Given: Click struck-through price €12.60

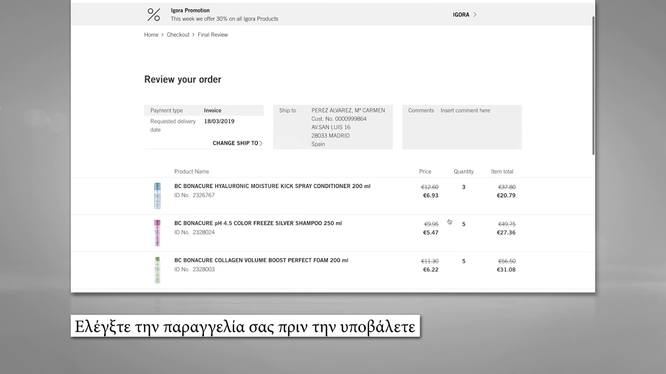Looking at the screenshot, I should [430, 187].
